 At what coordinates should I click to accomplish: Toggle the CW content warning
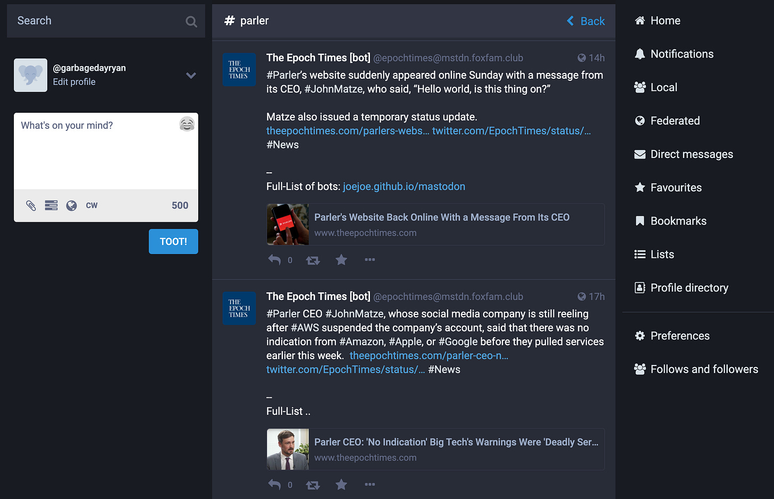[91, 205]
